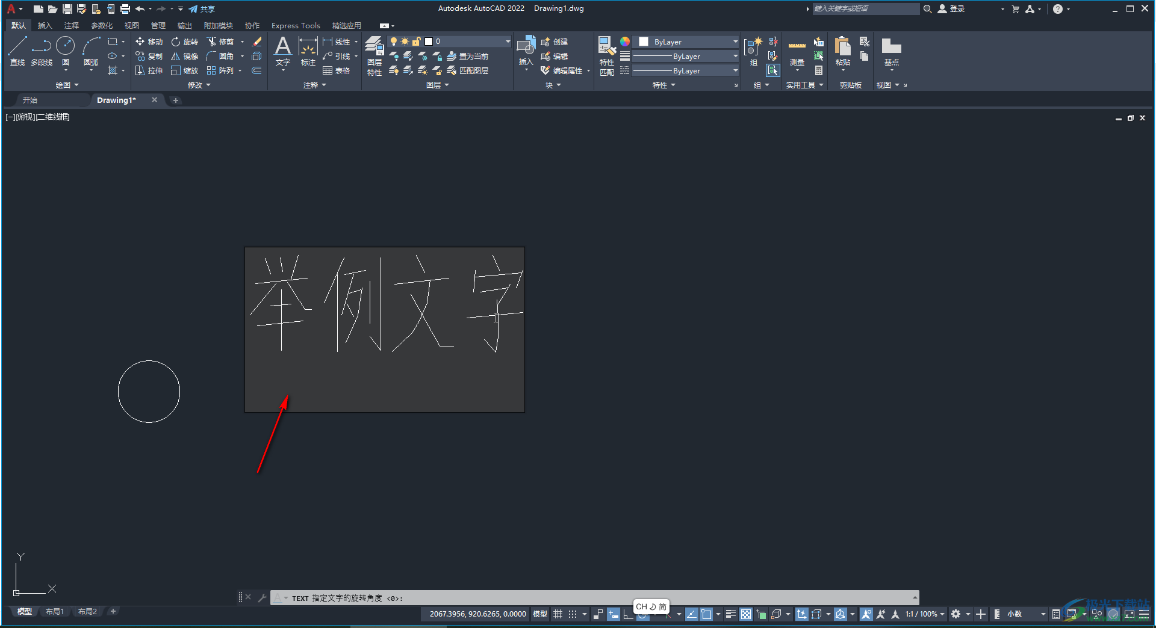Click the object color wheel swatch
Screen dimensions: 1156x628
(625, 42)
